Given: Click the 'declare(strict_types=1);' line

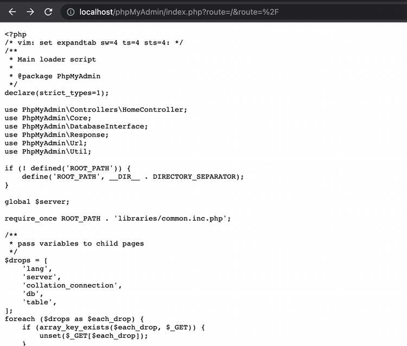Looking at the screenshot, I should pos(56,93).
